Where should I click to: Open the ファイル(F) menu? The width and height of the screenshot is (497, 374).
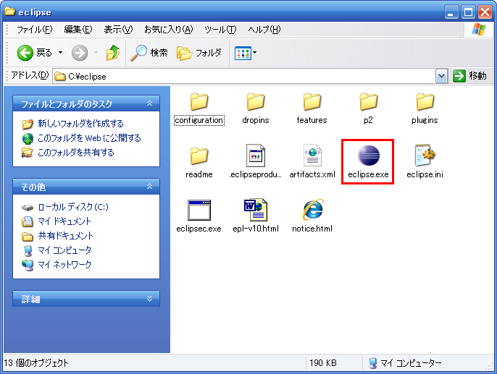(x=34, y=30)
